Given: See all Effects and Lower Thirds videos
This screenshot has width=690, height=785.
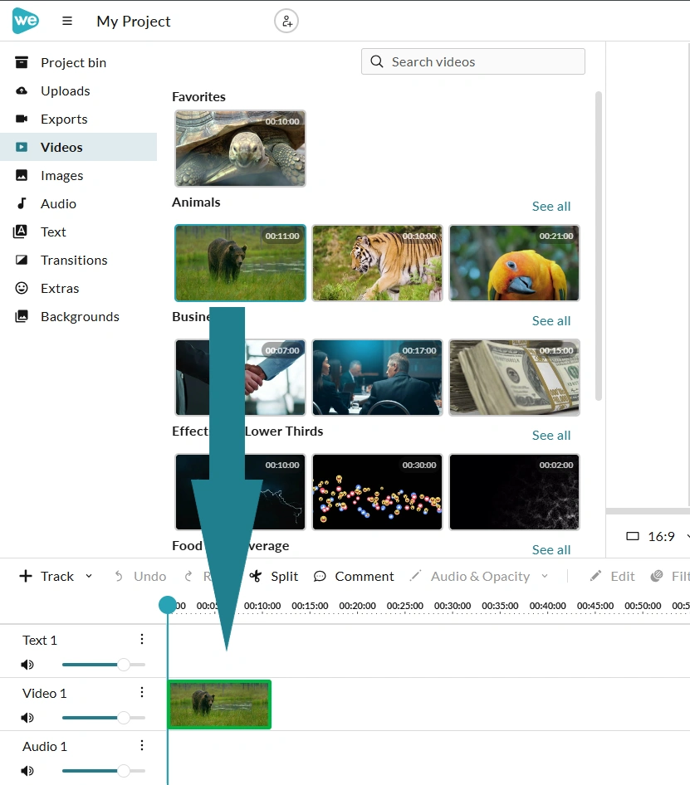Looking at the screenshot, I should coord(551,436).
